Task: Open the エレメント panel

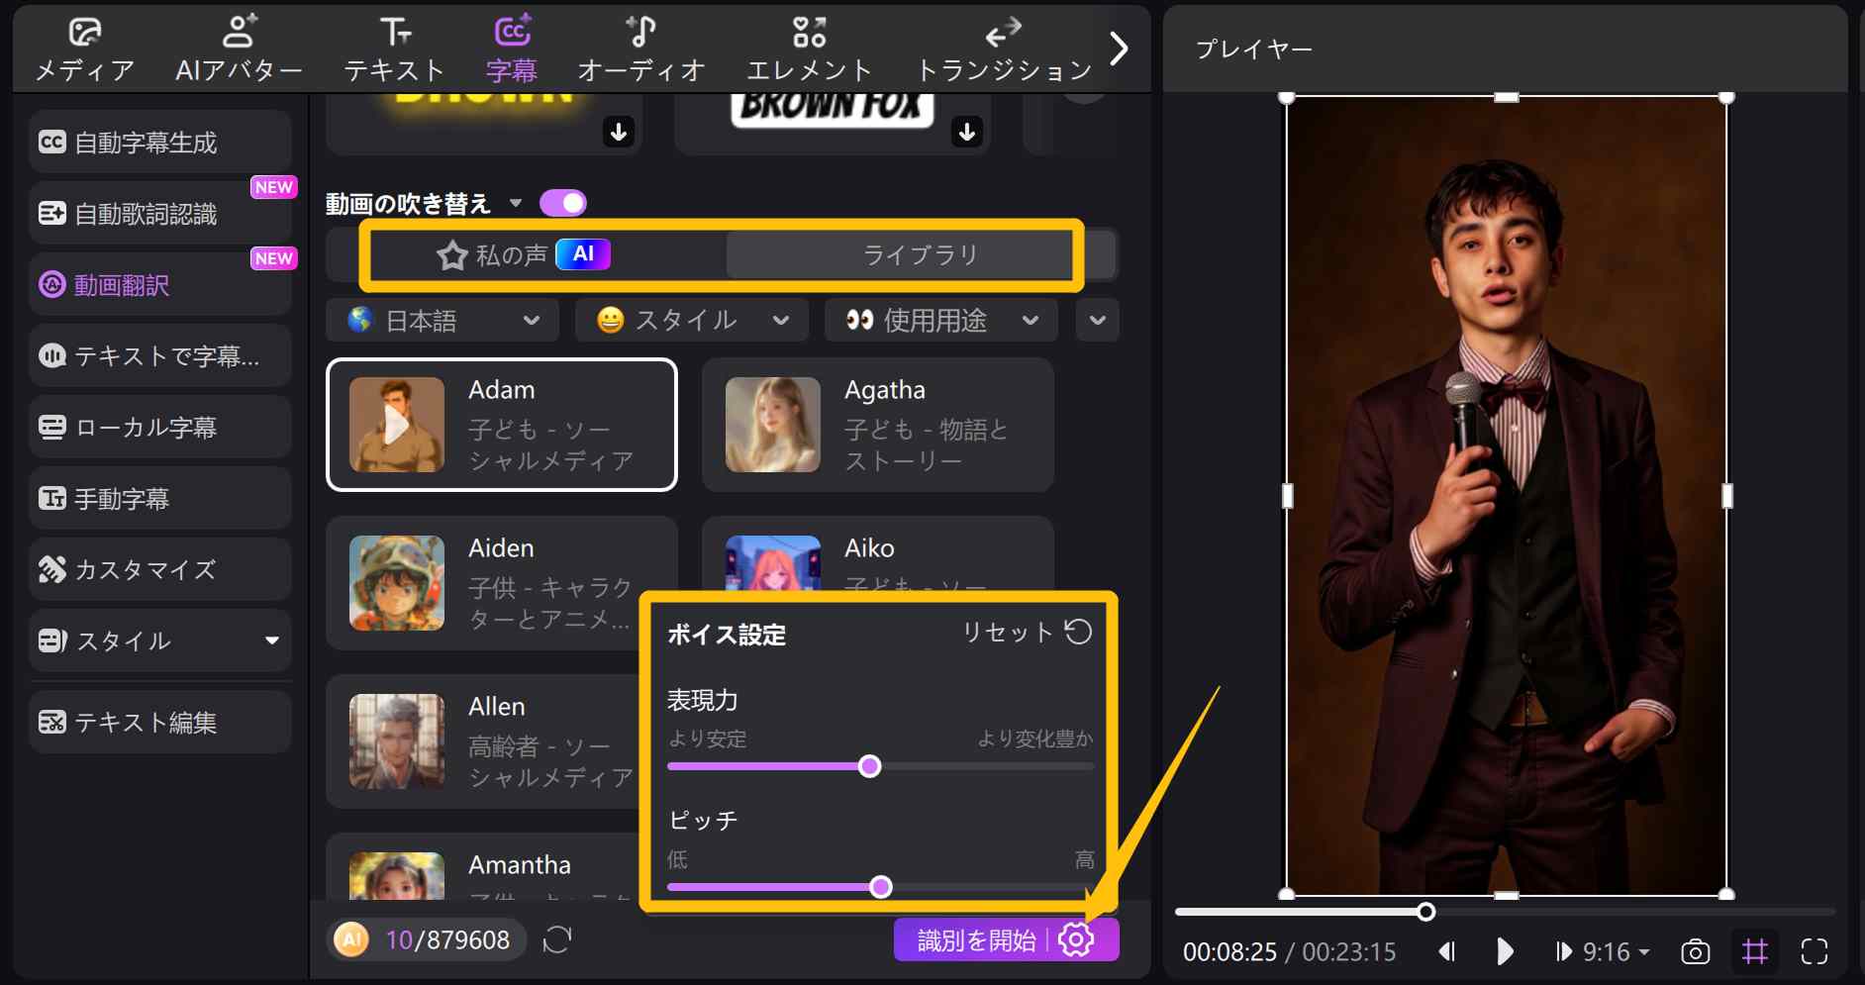Action: click(810, 48)
